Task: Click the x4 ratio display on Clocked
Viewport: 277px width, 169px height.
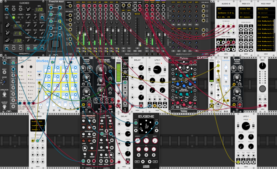Action: [x=18, y=26]
